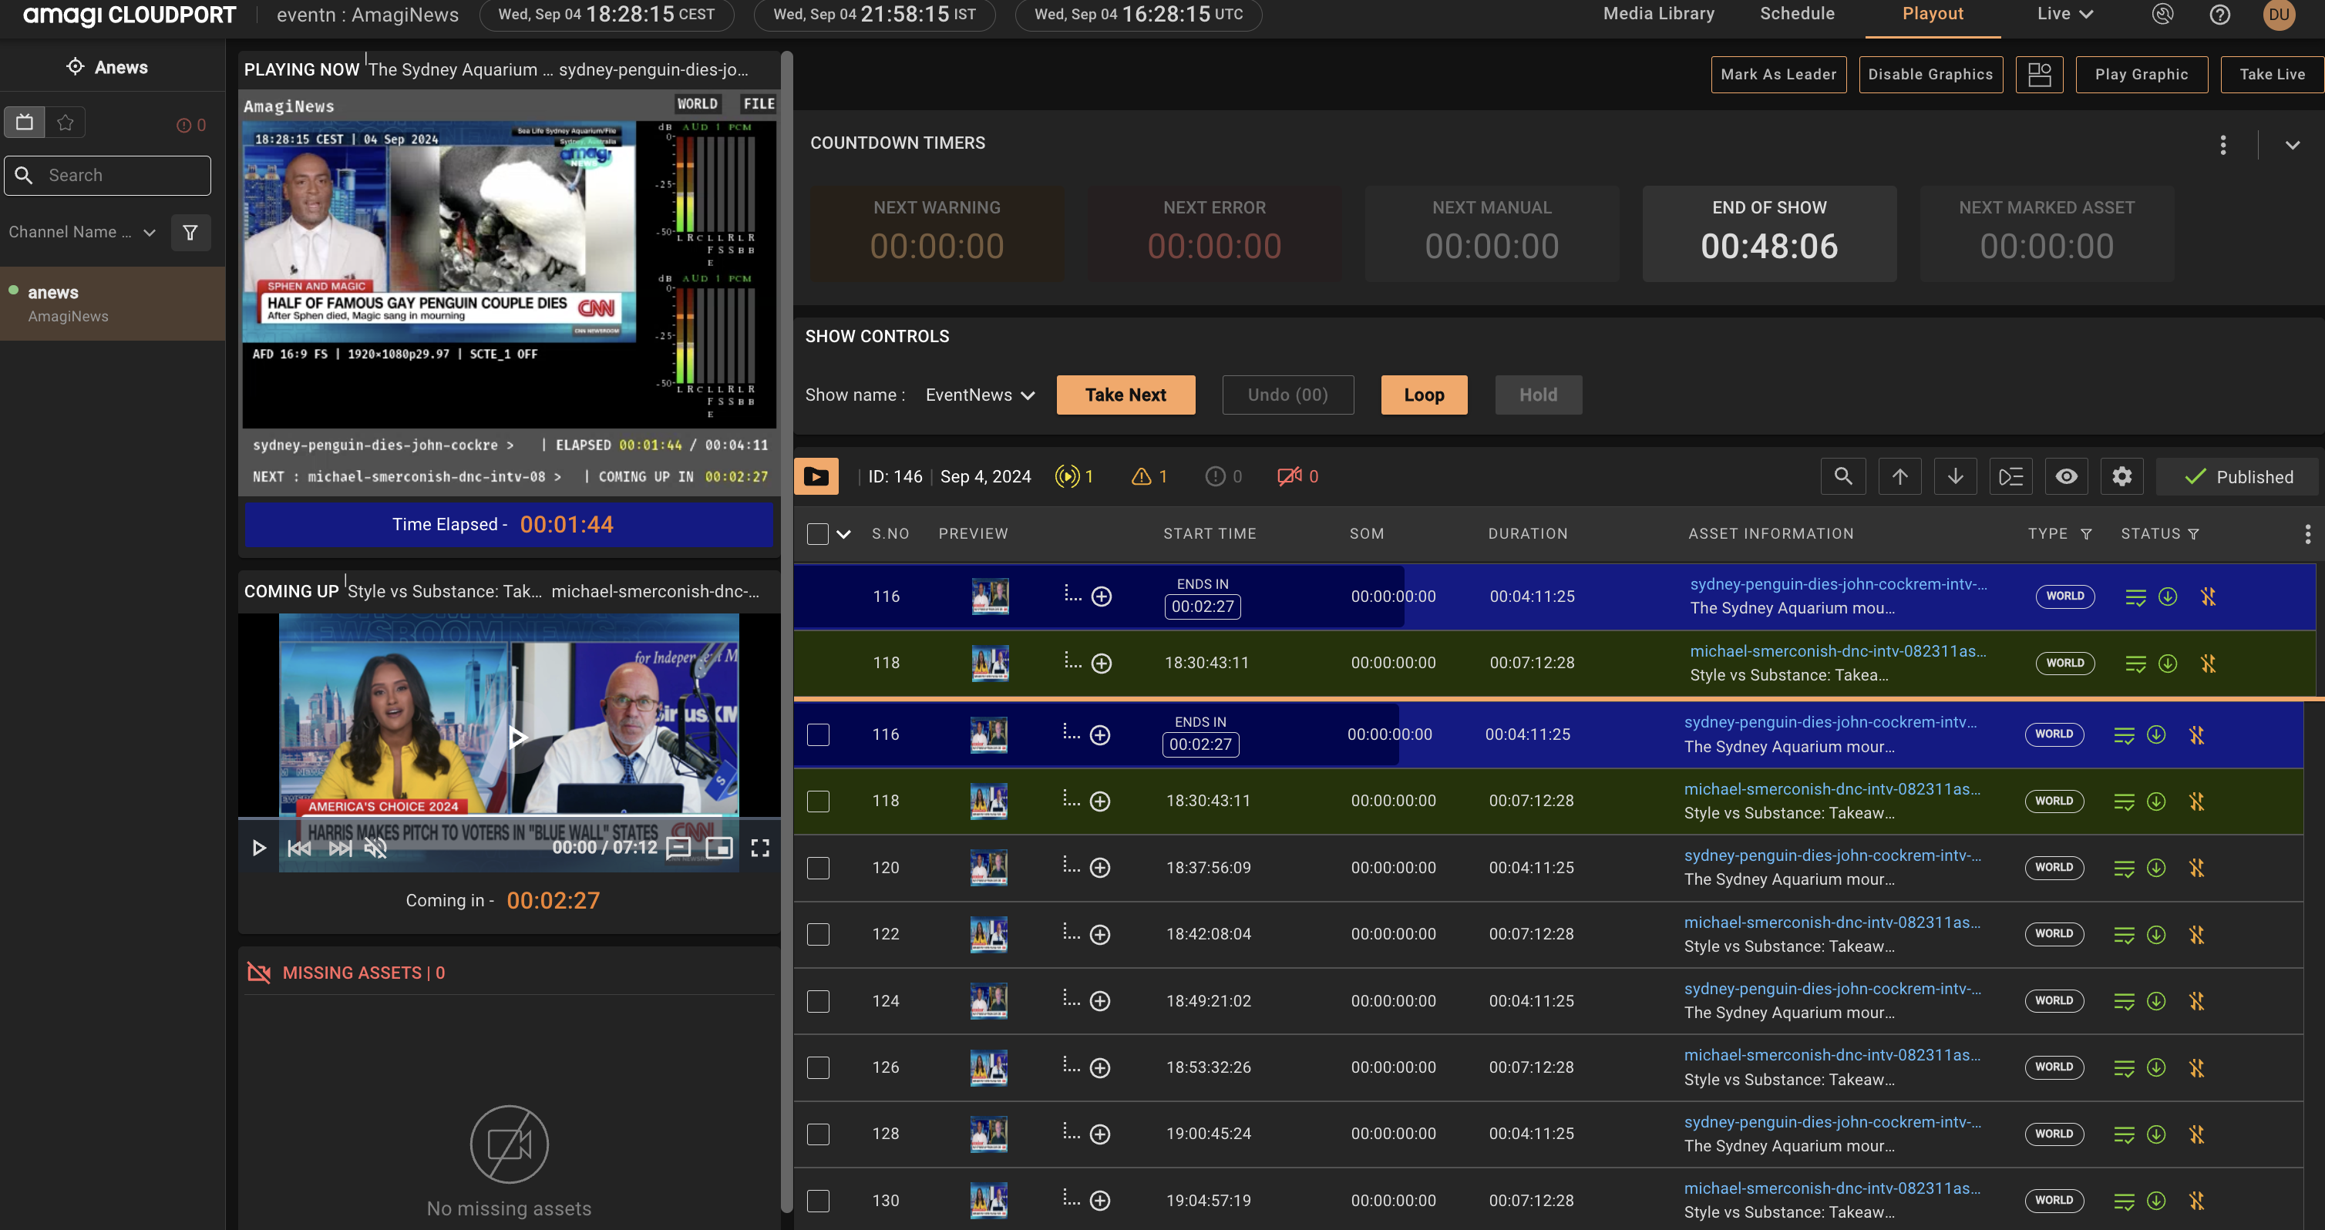Viewport: 2325px width, 1230px height.
Task: Click the Mark As Leader button
Action: tap(1778, 74)
